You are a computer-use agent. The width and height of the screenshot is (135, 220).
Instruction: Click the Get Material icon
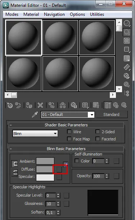(10, 105)
